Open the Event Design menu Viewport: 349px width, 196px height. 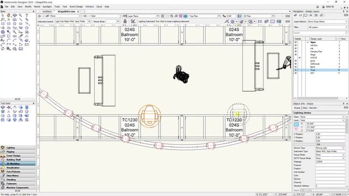coord(76,7)
